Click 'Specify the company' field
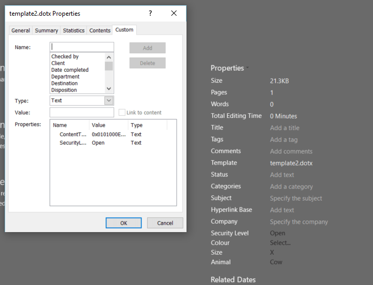373x285 pixels. click(299, 222)
